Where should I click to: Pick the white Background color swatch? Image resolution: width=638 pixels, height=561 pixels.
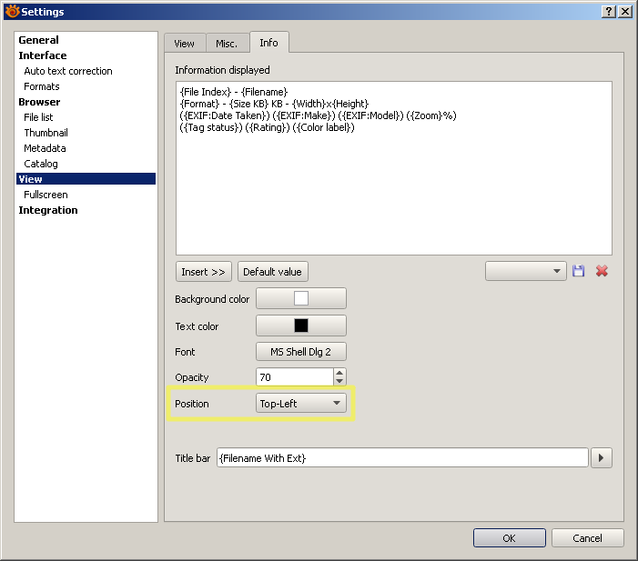point(301,298)
